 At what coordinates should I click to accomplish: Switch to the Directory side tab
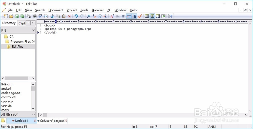9,23
